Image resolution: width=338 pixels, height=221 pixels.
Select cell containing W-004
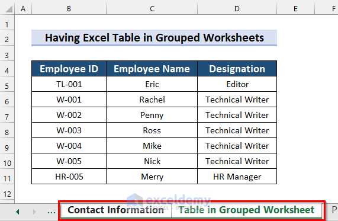click(69, 146)
